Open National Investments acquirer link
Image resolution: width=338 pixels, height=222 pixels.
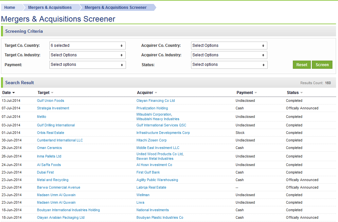(x=152, y=210)
